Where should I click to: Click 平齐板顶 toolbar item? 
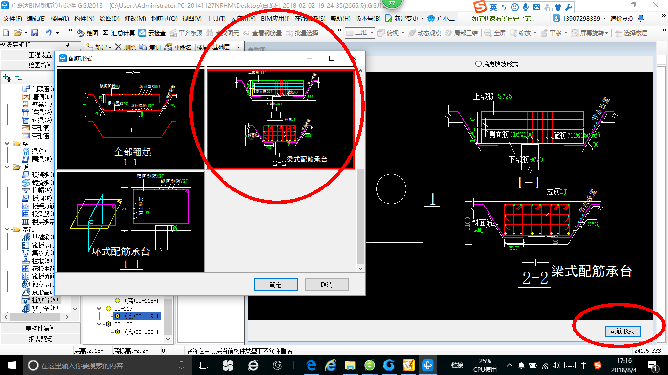(186, 33)
